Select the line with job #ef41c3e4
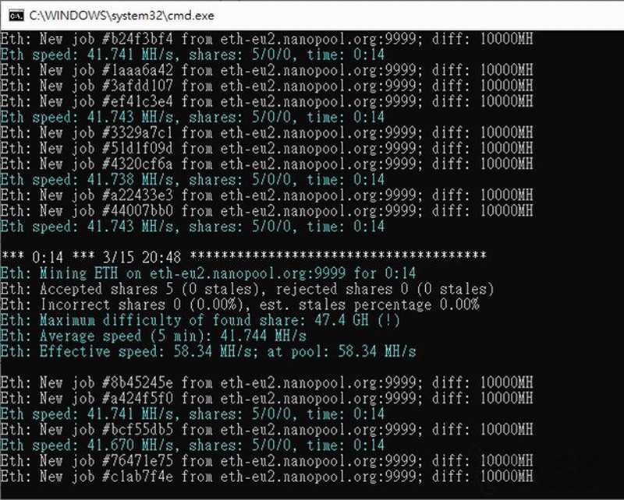 click(267, 101)
